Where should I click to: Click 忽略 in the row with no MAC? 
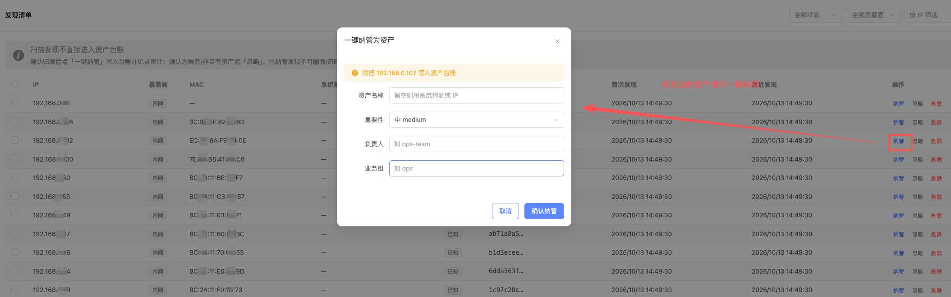(917, 103)
